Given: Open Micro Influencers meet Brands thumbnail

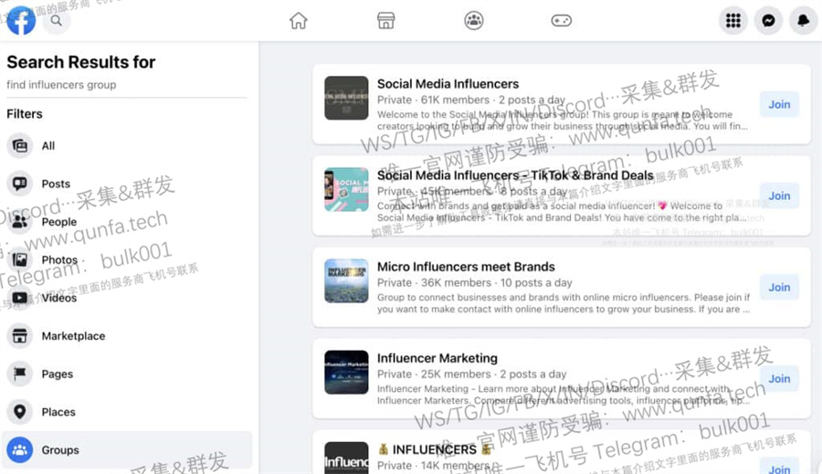Looking at the screenshot, I should pos(346,280).
